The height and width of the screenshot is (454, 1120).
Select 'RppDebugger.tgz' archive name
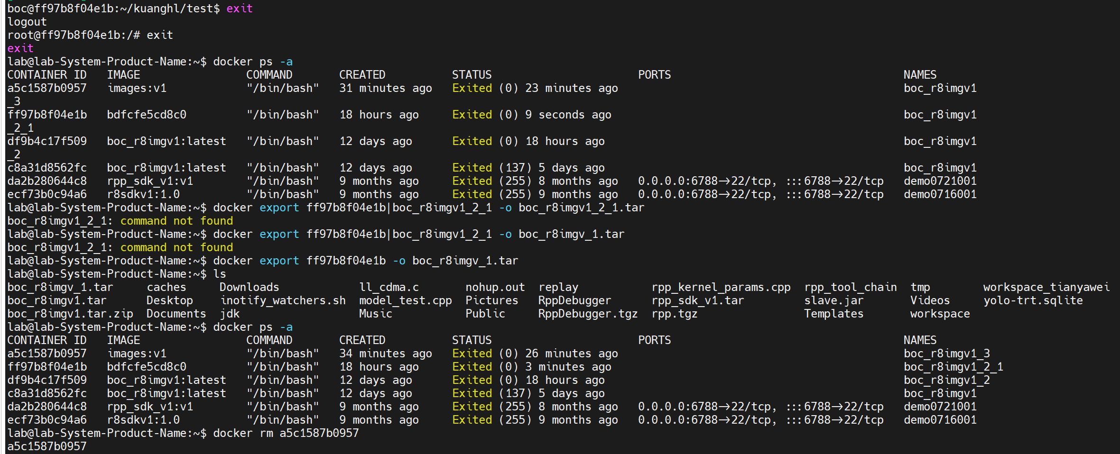pos(588,314)
